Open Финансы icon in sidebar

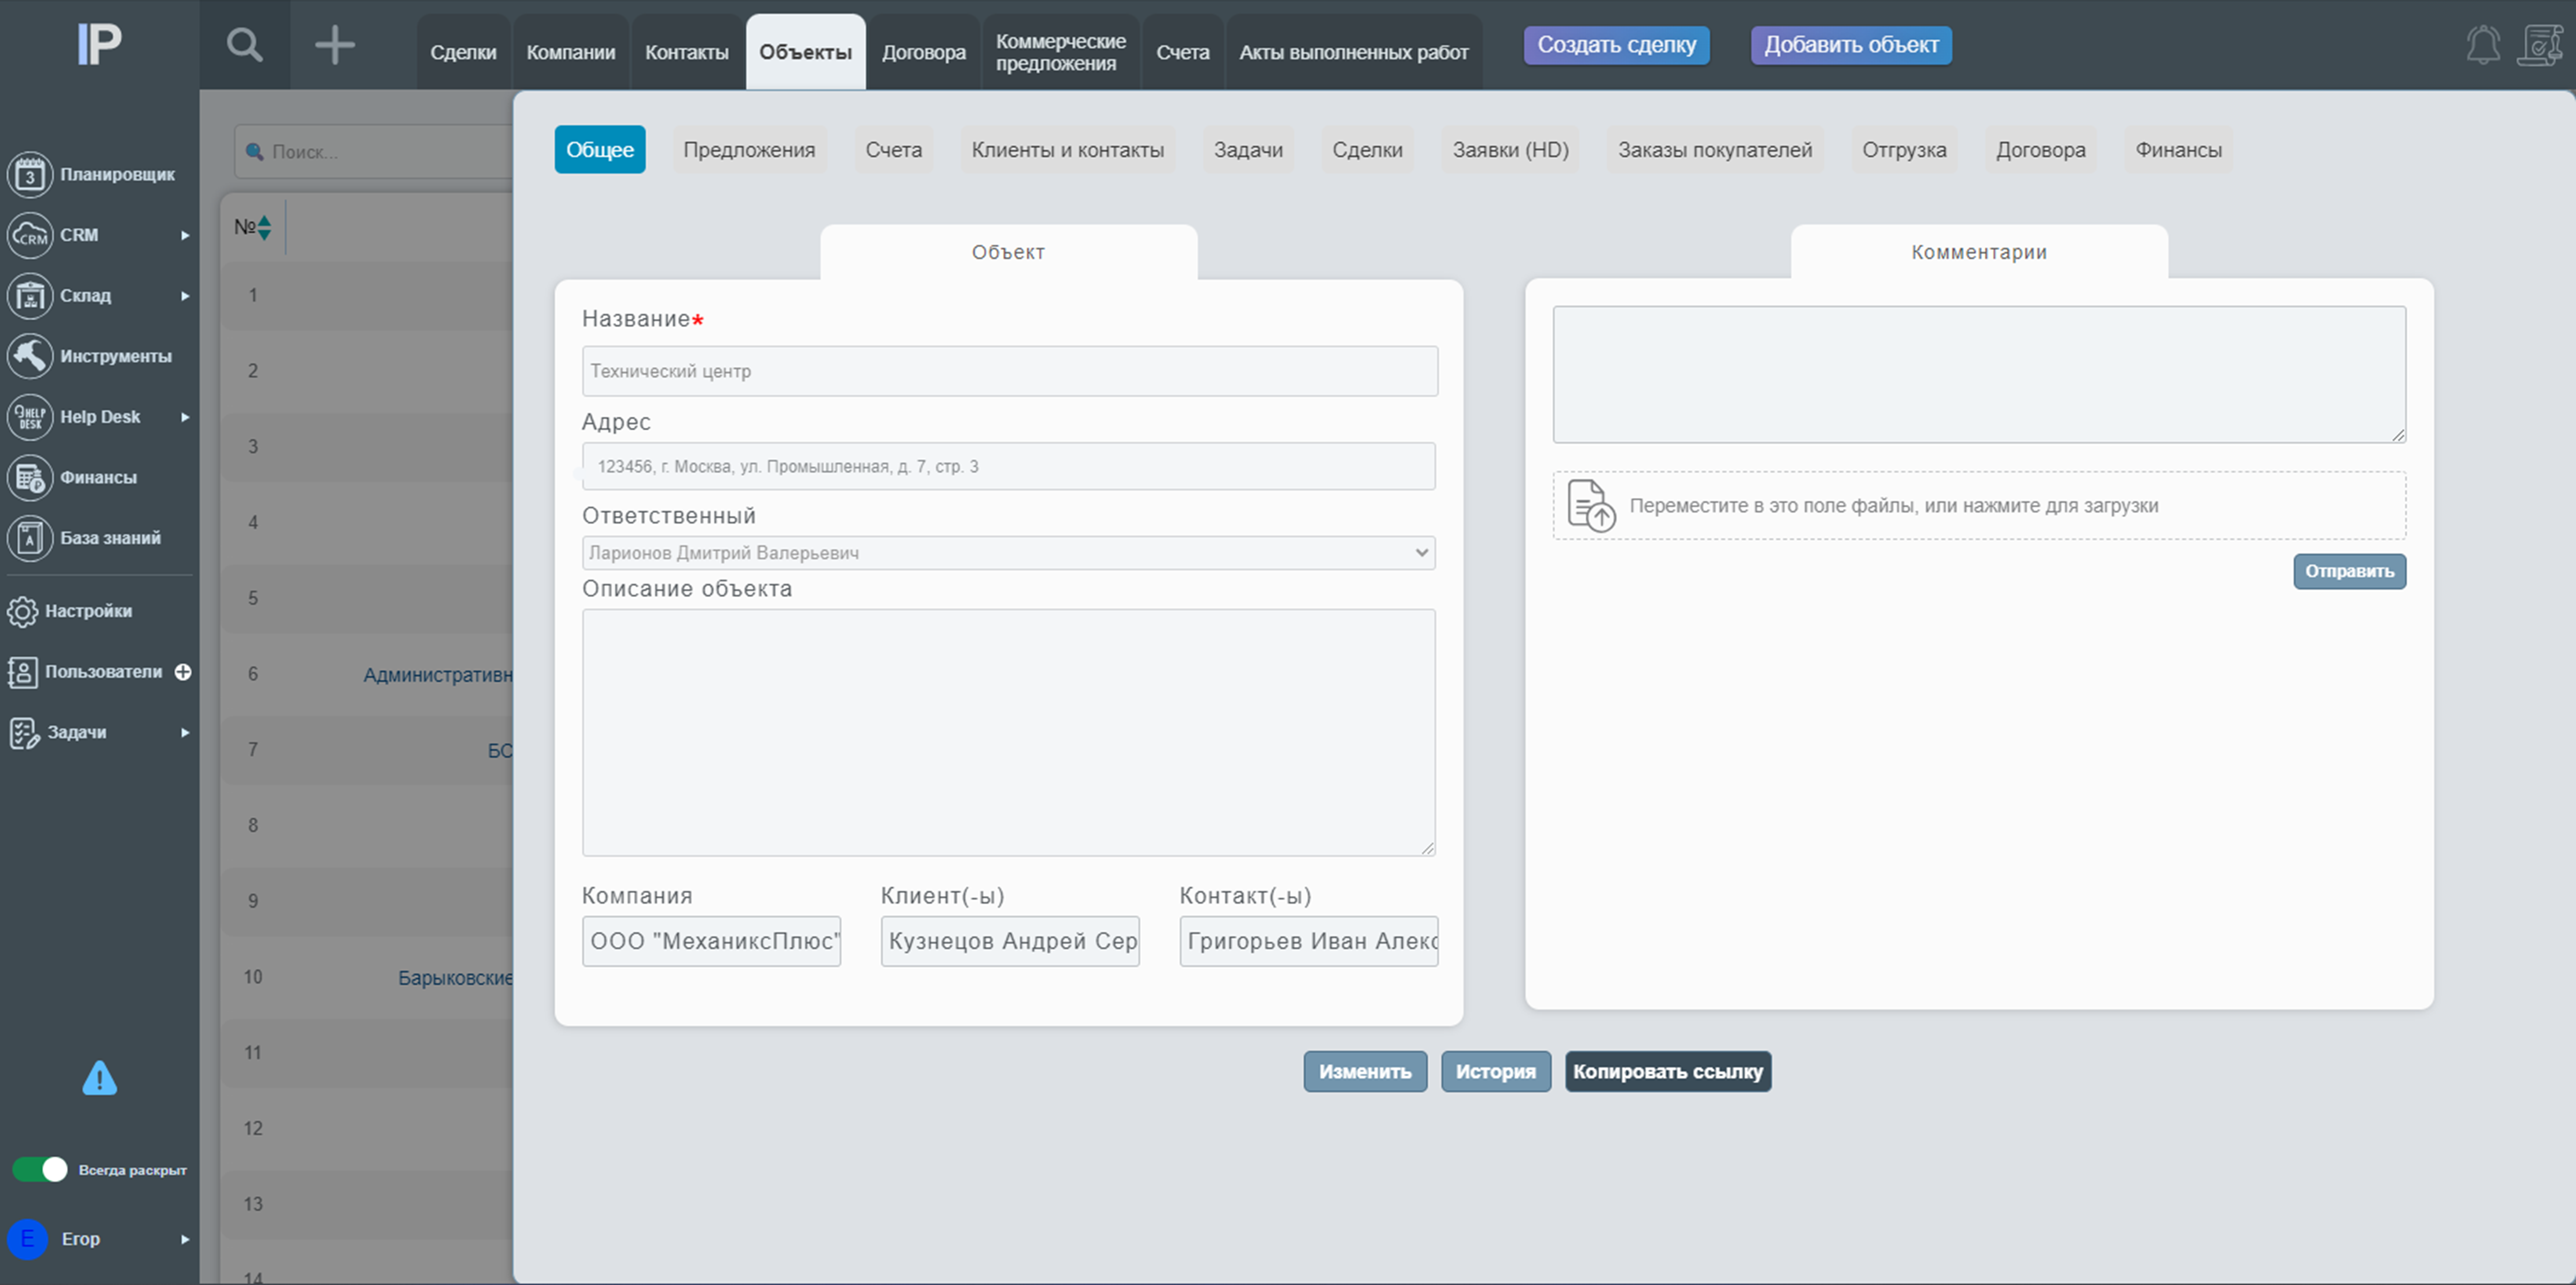point(30,478)
